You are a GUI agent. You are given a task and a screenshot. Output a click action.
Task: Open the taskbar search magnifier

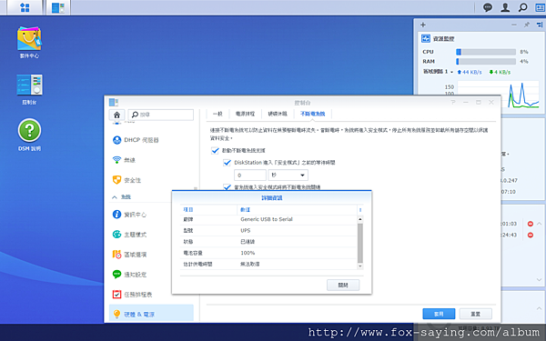point(522,7)
